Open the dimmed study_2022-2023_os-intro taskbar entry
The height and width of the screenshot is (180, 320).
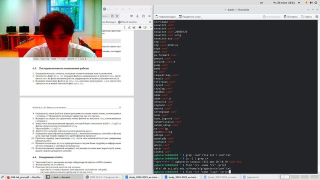pos(221,177)
